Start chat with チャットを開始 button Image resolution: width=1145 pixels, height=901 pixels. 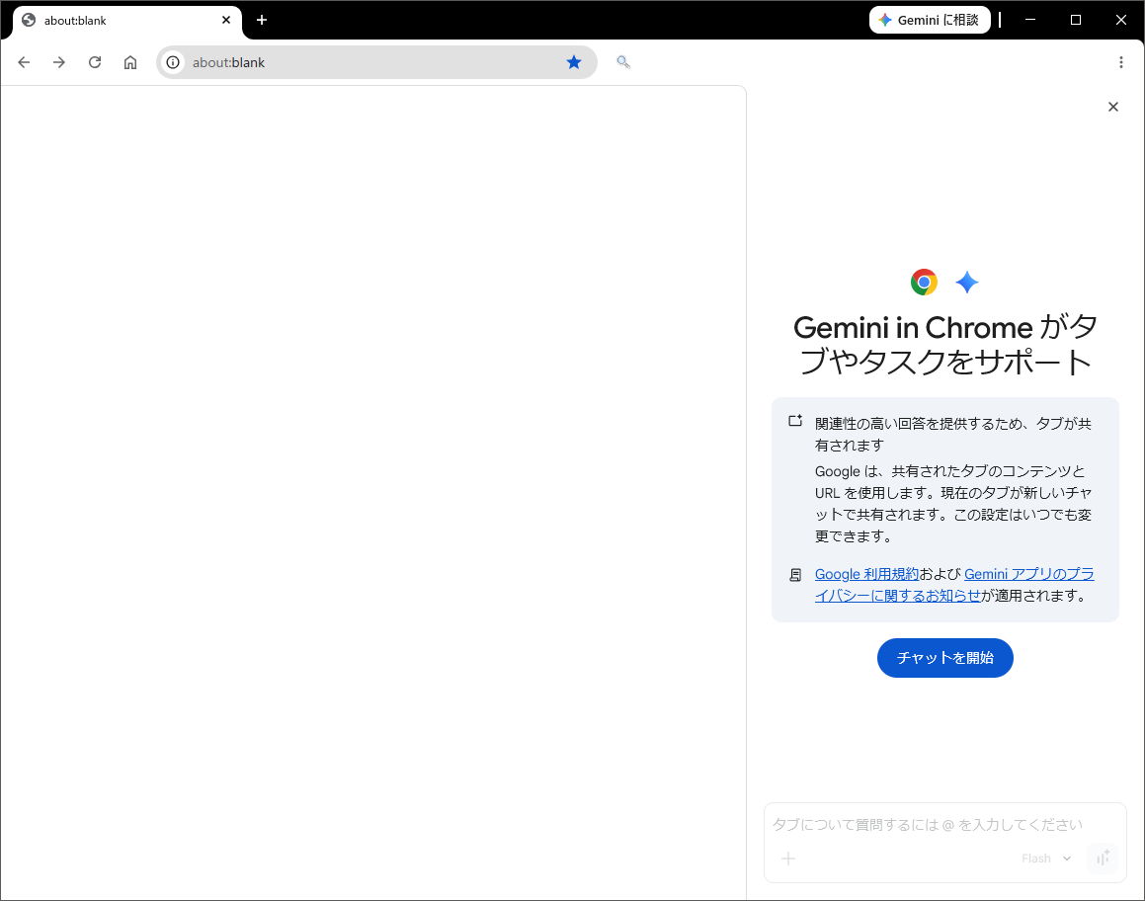tap(944, 658)
